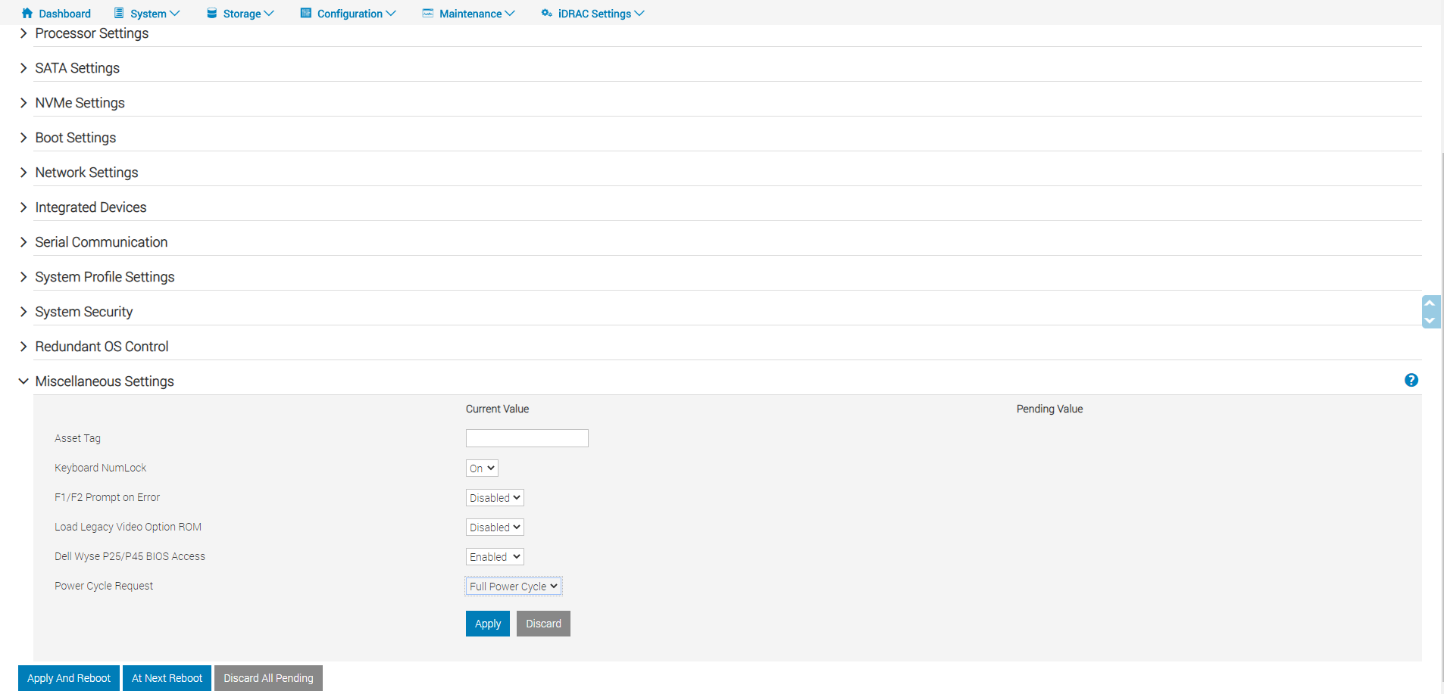Open the F1/F2 Prompt on Error dropdown
Screen dimensions: 1444x694
tap(494, 497)
